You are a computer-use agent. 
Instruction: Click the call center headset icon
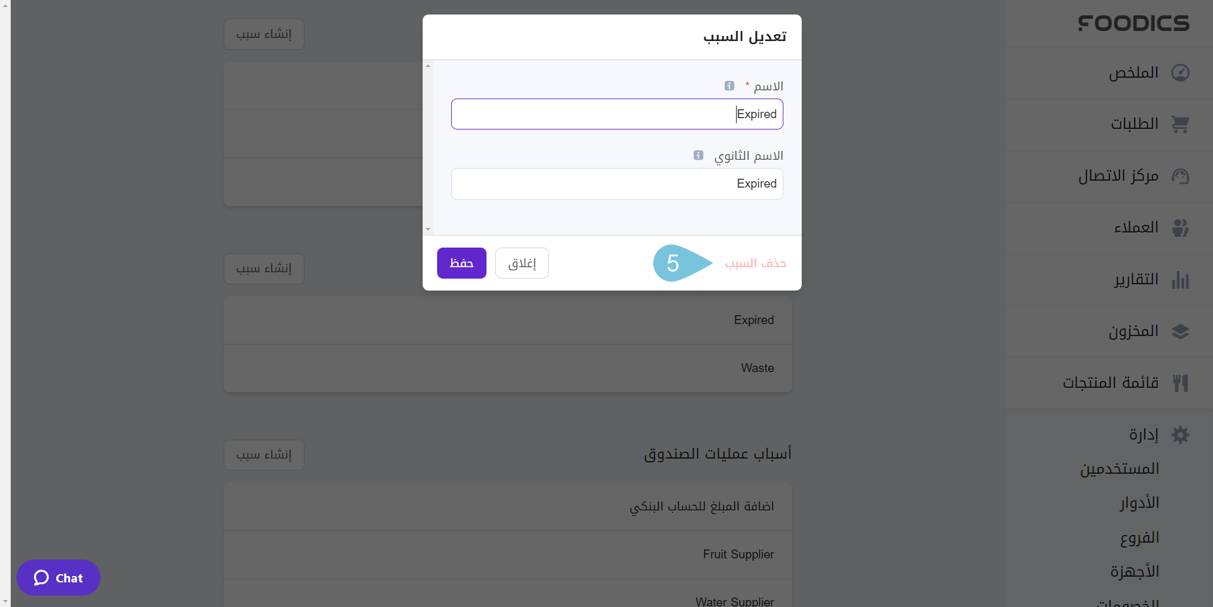[1180, 176]
